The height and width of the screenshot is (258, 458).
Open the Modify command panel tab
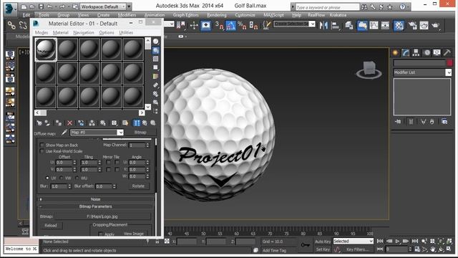[x=406, y=52]
